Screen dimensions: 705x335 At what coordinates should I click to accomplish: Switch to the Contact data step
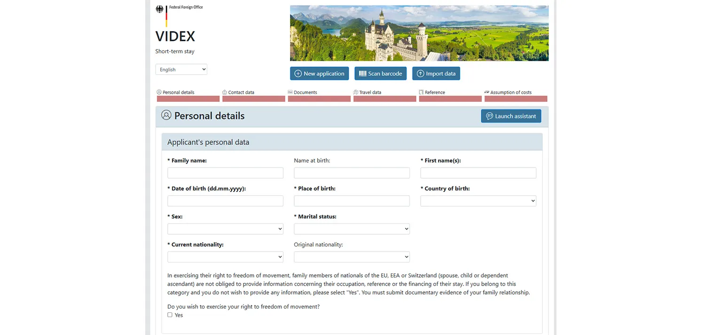pos(254,96)
